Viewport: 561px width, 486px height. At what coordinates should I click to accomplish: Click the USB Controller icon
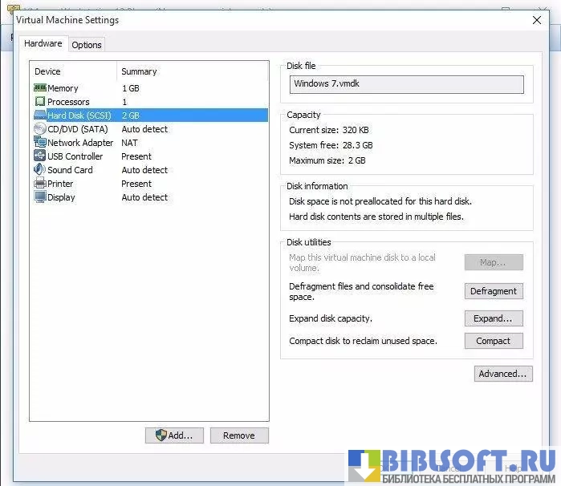click(40, 156)
